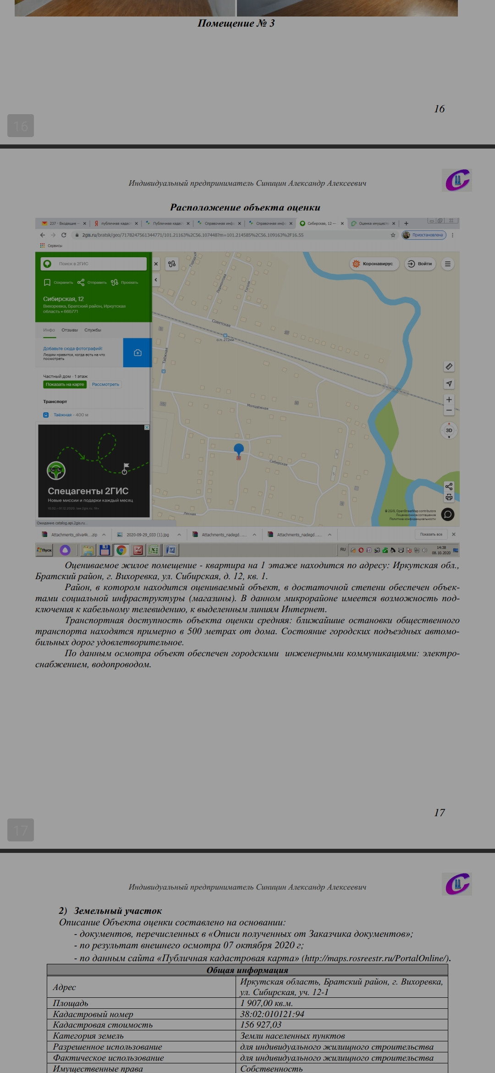
Task: Switch to the Инфо tab
Action: point(49,330)
